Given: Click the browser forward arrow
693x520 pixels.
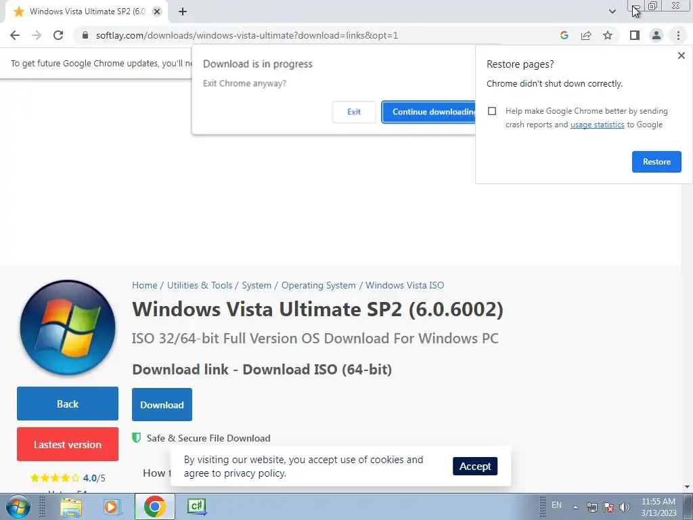Looking at the screenshot, I should click(x=37, y=35).
